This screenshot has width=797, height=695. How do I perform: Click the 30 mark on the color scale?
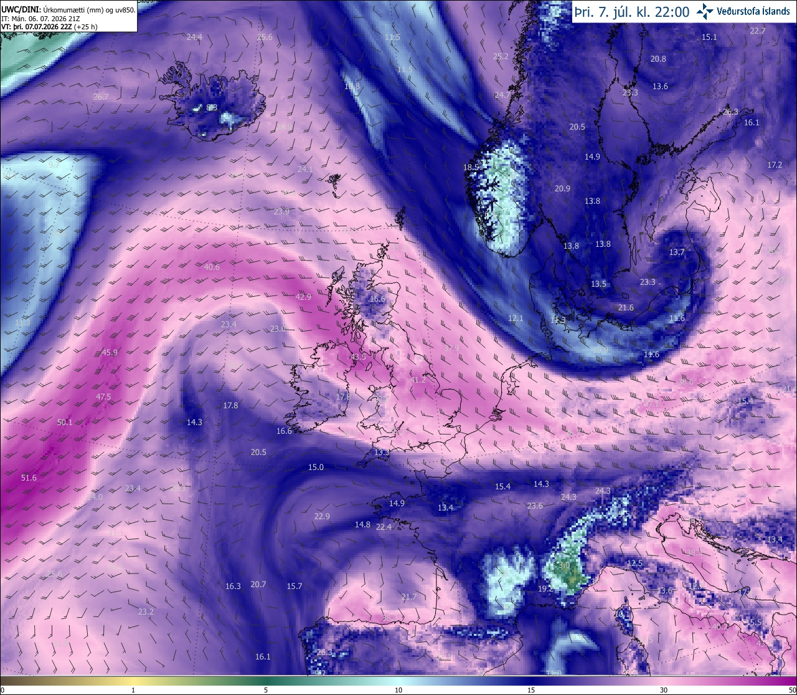tap(664, 689)
